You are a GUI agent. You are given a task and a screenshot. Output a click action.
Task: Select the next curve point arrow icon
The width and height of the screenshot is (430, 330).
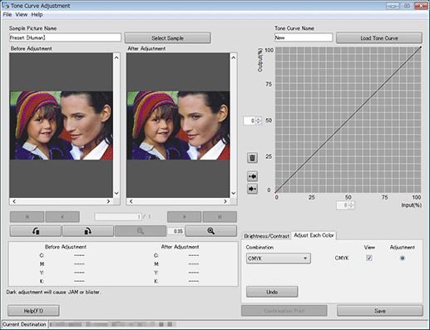click(252, 189)
